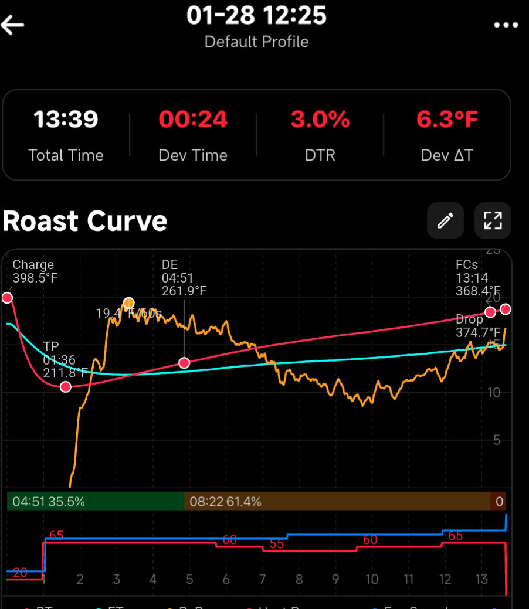Select the DTR 3.0% stat
529x609 pixels.
(x=320, y=134)
